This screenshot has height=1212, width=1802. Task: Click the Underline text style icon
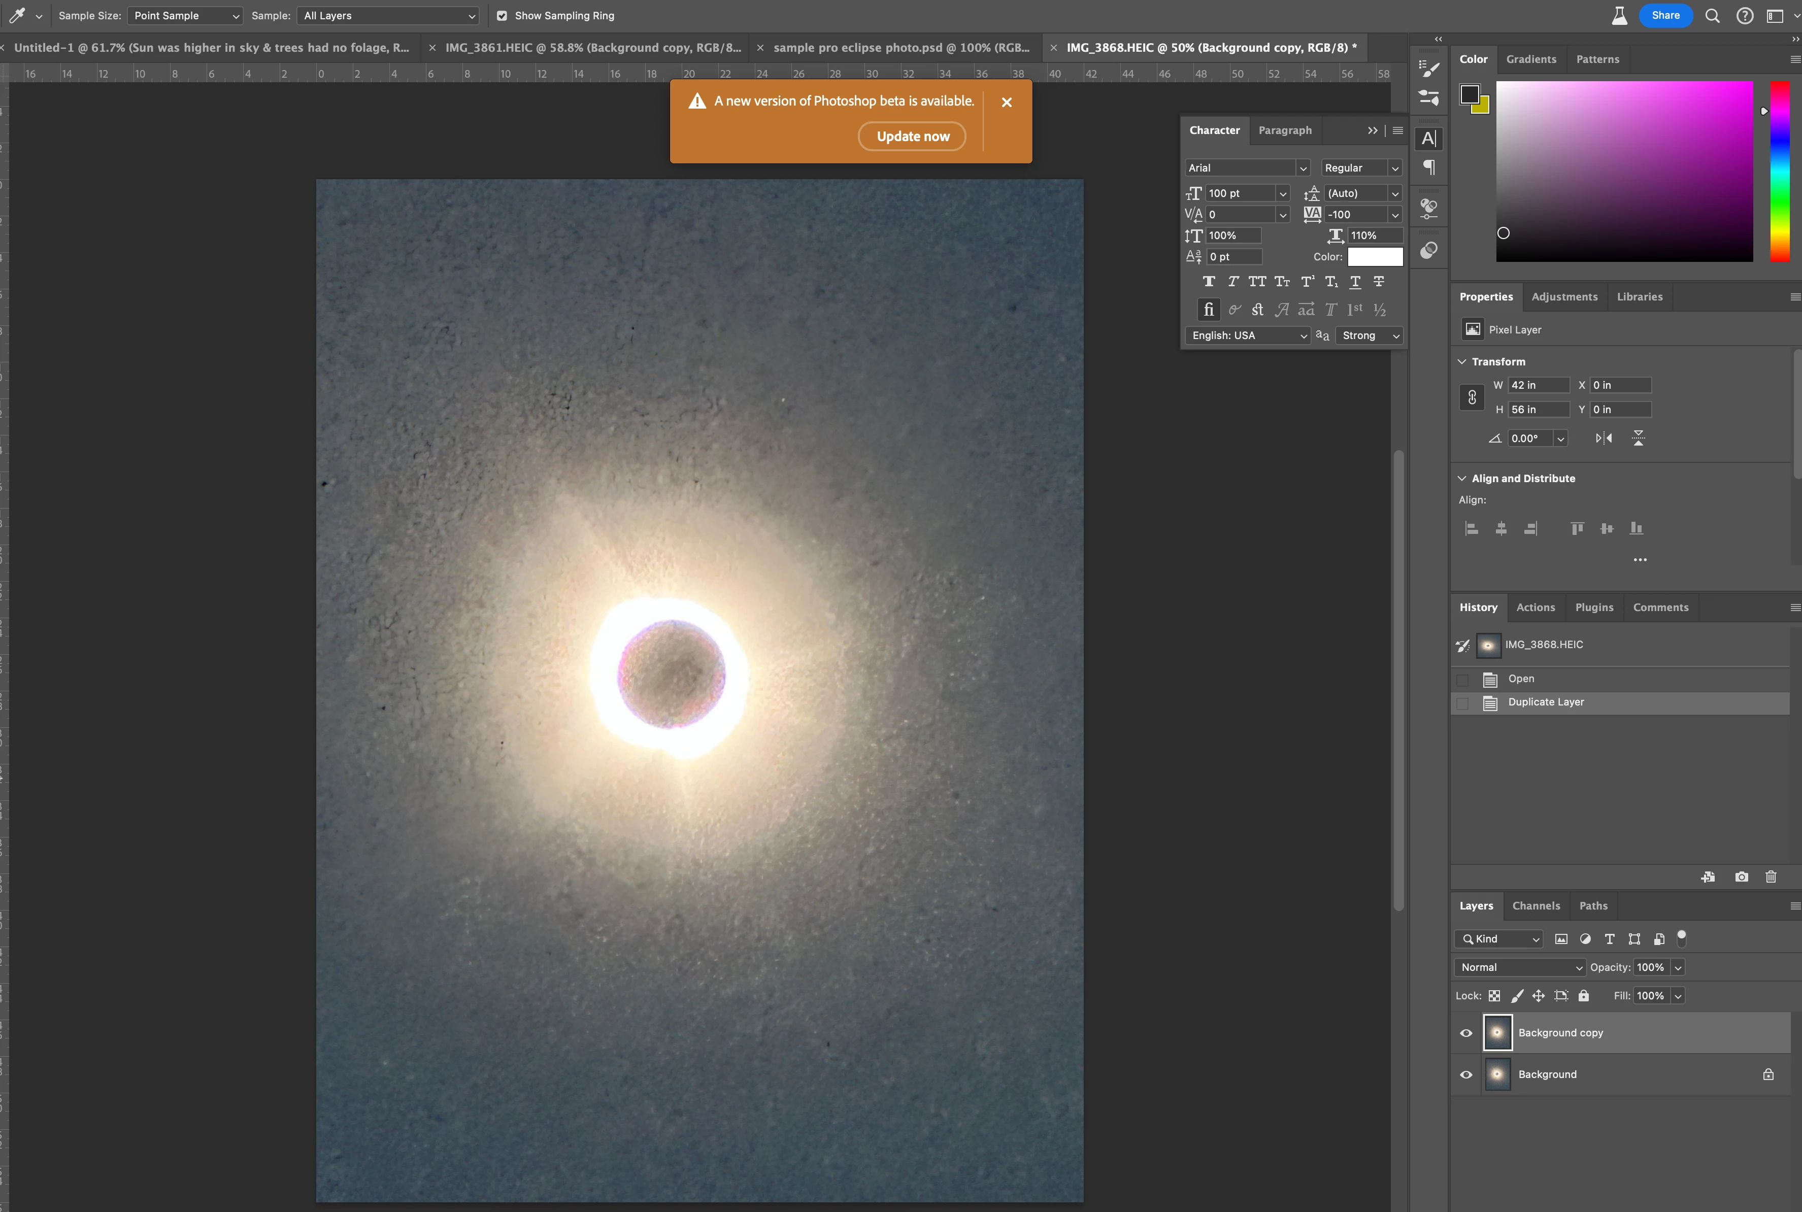(x=1355, y=281)
